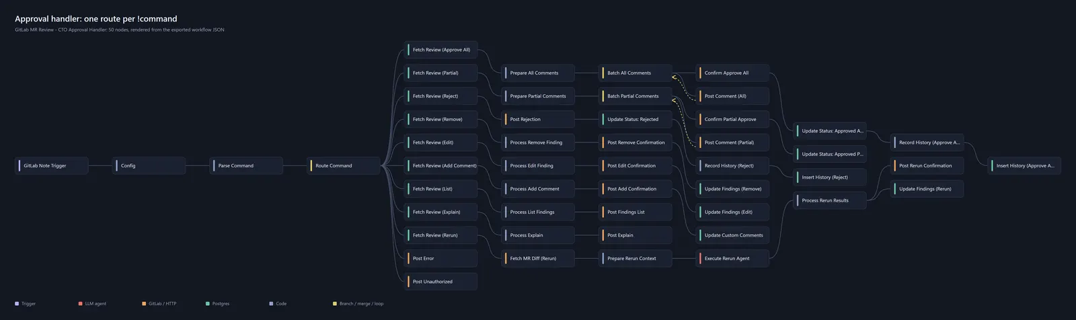
Task: Open the Post Comment (All) node
Action: (732, 96)
